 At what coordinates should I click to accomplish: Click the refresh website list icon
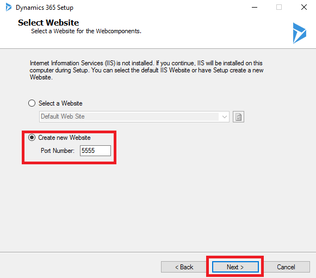(x=238, y=117)
